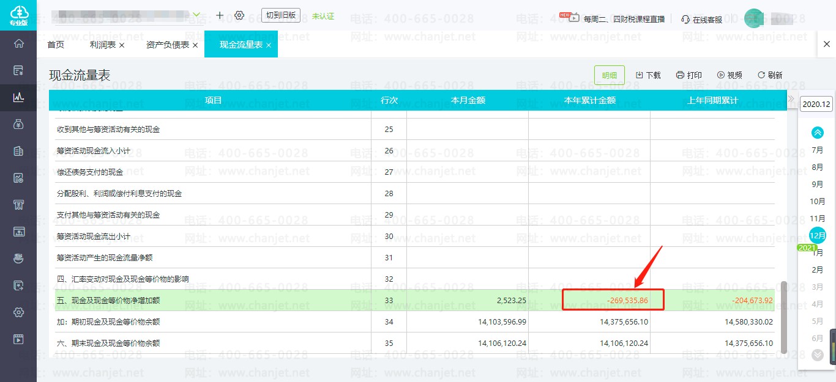The image size is (836, 382).
Task: Click the 明细 button
Action: (x=610, y=75)
